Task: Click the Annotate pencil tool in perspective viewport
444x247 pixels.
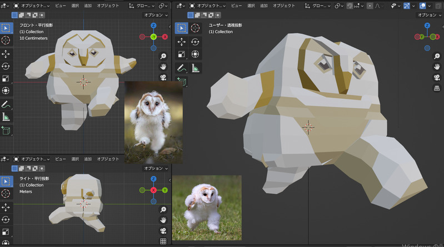Action: (181, 68)
